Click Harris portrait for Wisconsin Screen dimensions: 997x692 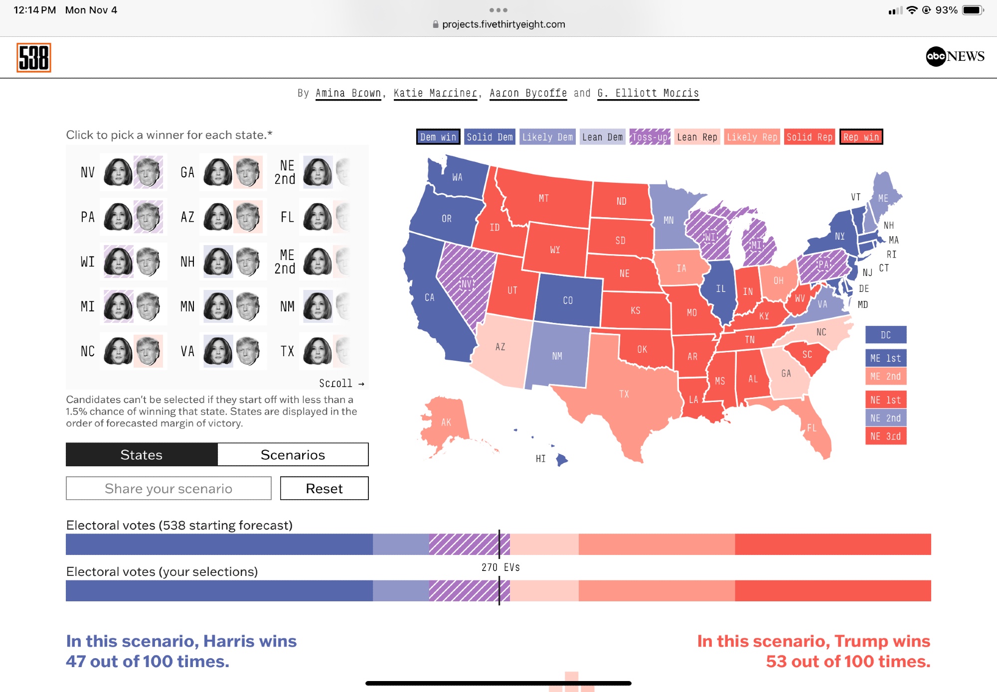click(118, 262)
